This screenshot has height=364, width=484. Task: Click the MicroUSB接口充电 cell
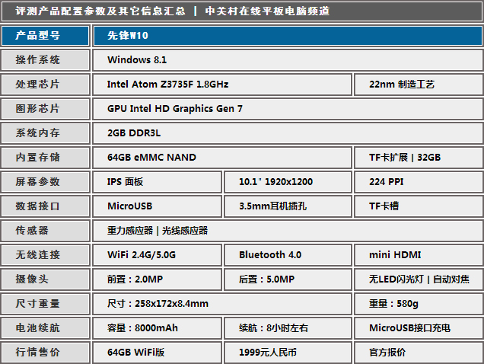click(419, 328)
